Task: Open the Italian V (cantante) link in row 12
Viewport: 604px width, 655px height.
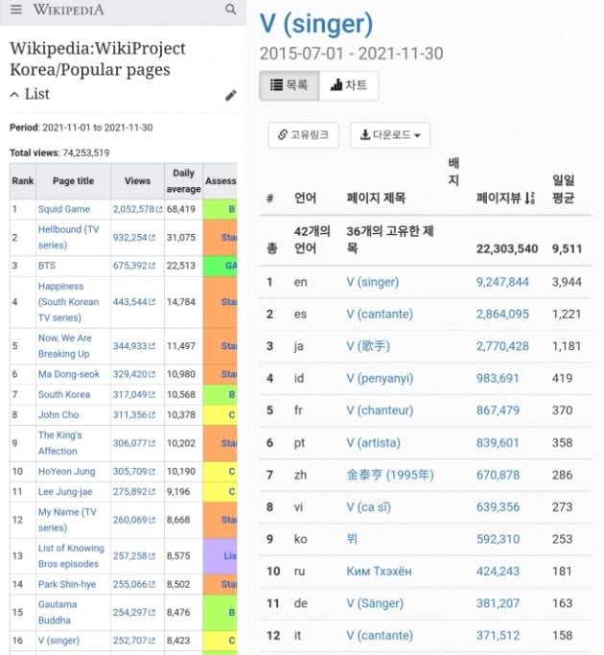Action: [380, 636]
